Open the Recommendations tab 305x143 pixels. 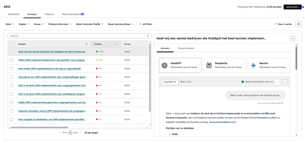(x=72, y=14)
